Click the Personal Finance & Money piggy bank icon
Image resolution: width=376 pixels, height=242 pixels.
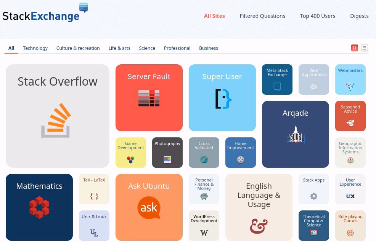click(204, 196)
